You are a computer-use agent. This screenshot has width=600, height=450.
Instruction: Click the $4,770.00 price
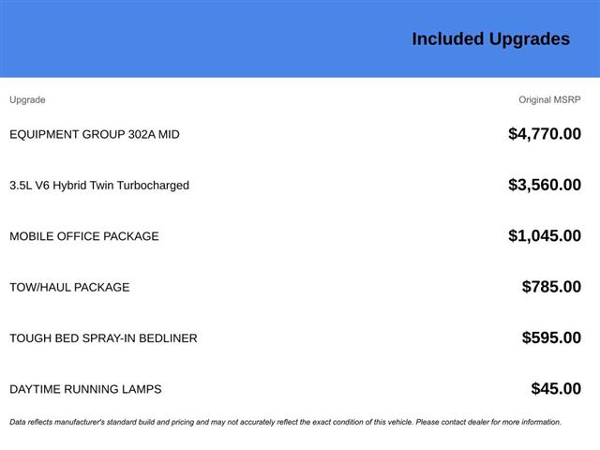click(544, 134)
